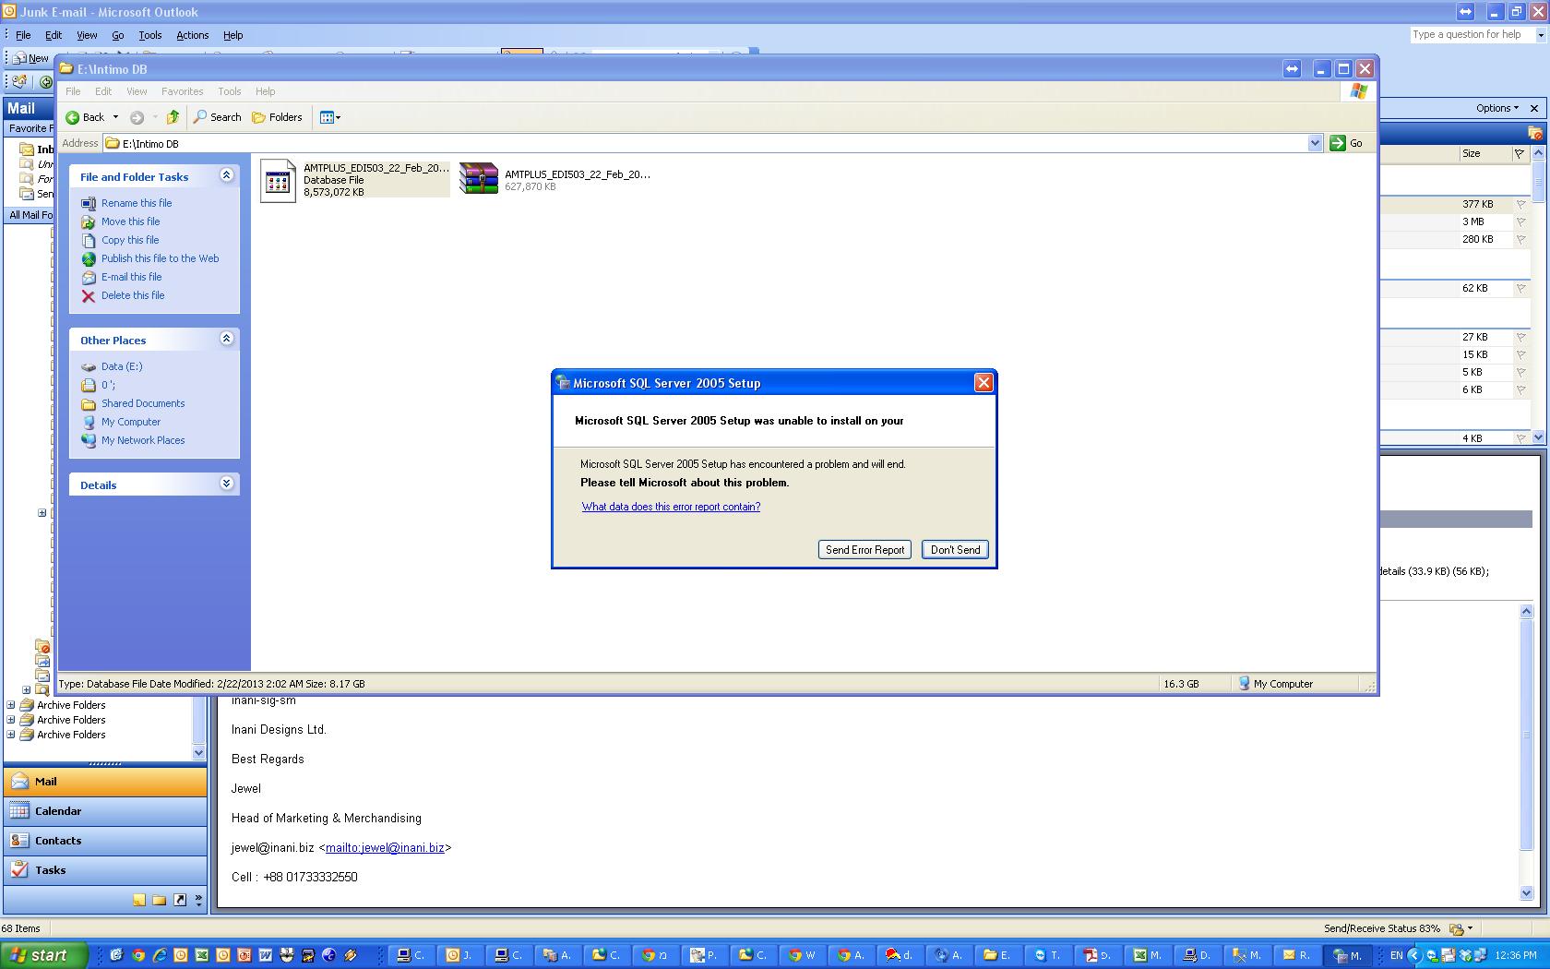Click the flag on the 377 KB message

pos(1520,204)
